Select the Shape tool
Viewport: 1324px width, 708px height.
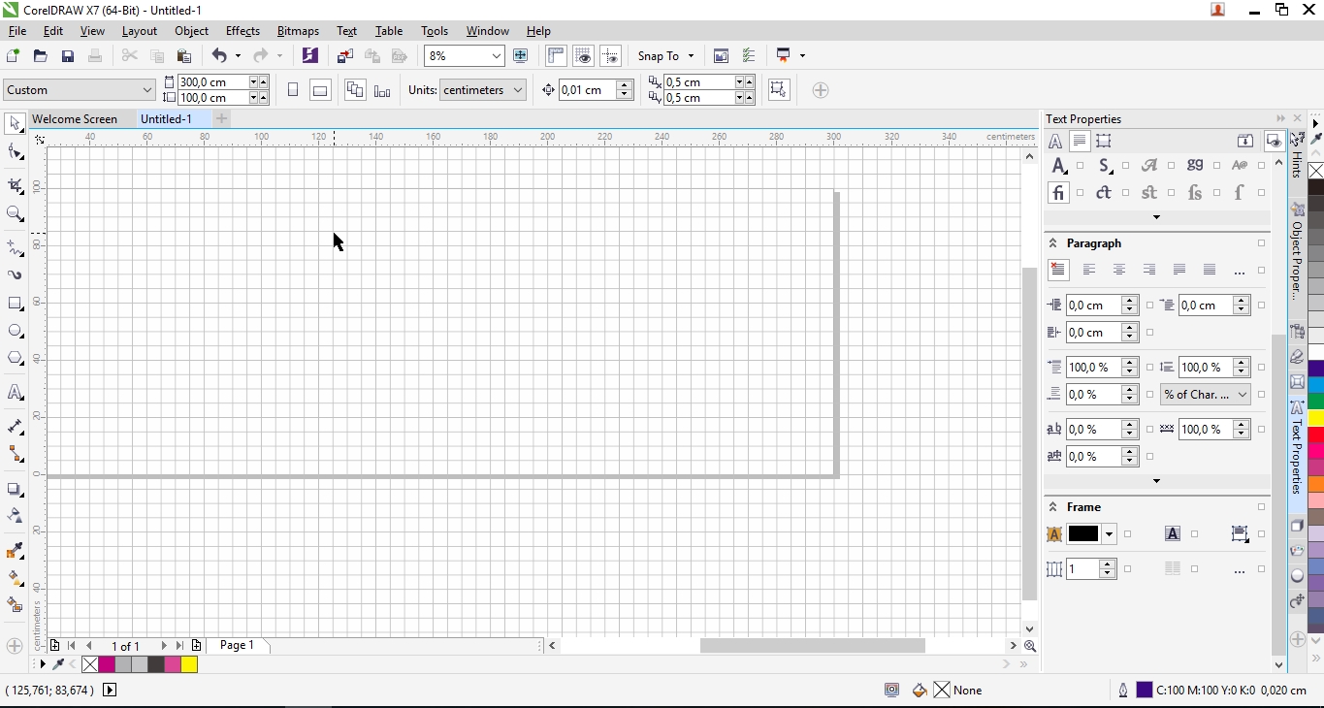(x=15, y=152)
